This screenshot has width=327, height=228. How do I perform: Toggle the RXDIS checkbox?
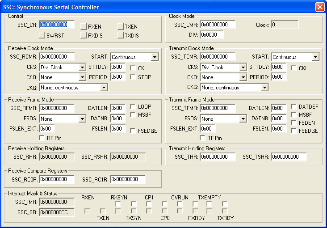point(84,35)
